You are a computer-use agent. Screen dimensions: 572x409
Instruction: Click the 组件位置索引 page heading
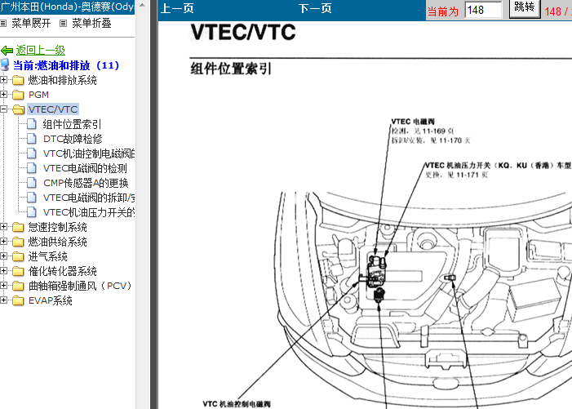(231, 69)
